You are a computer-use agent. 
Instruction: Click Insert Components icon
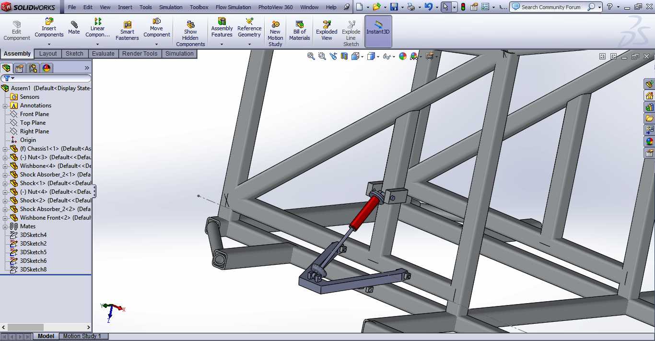tap(49, 22)
